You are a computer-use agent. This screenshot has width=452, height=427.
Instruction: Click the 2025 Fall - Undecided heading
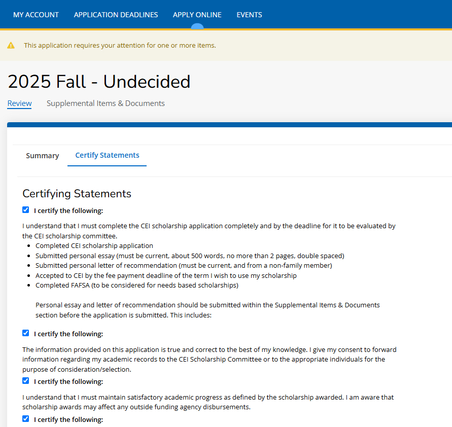click(x=98, y=81)
